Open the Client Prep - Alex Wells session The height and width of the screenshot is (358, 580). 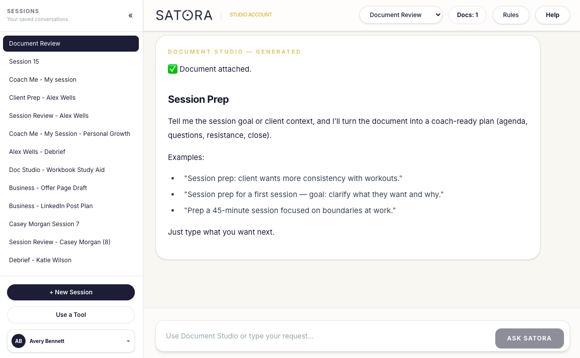pyautogui.click(x=43, y=98)
